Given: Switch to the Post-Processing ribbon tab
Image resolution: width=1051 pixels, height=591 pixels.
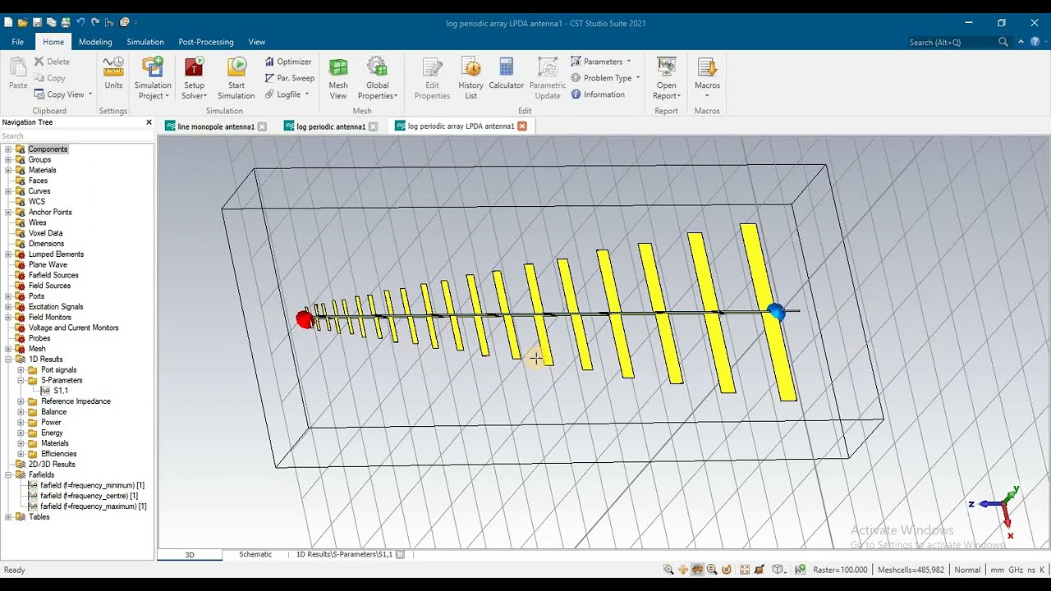Looking at the screenshot, I should point(206,42).
